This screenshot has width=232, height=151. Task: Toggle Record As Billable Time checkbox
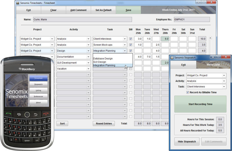(188, 92)
